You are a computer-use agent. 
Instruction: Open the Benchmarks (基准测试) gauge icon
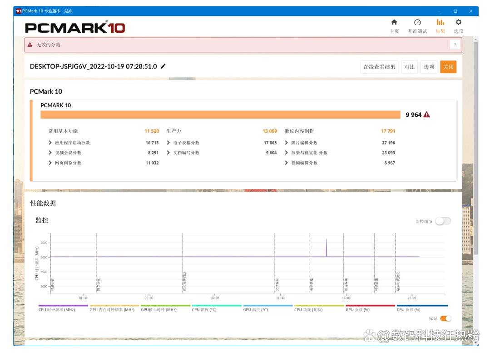click(417, 22)
